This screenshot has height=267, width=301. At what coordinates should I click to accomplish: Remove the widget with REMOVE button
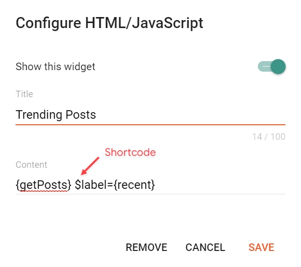[146, 247]
